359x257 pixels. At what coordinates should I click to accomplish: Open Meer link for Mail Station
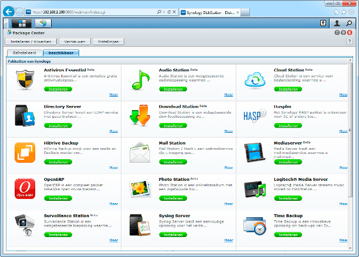point(229,167)
